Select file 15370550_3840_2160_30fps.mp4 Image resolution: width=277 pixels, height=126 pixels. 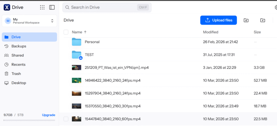pyautogui.click(x=113, y=106)
